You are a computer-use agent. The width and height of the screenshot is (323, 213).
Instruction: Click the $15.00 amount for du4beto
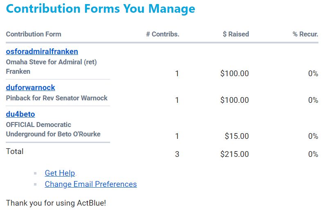click(237, 136)
